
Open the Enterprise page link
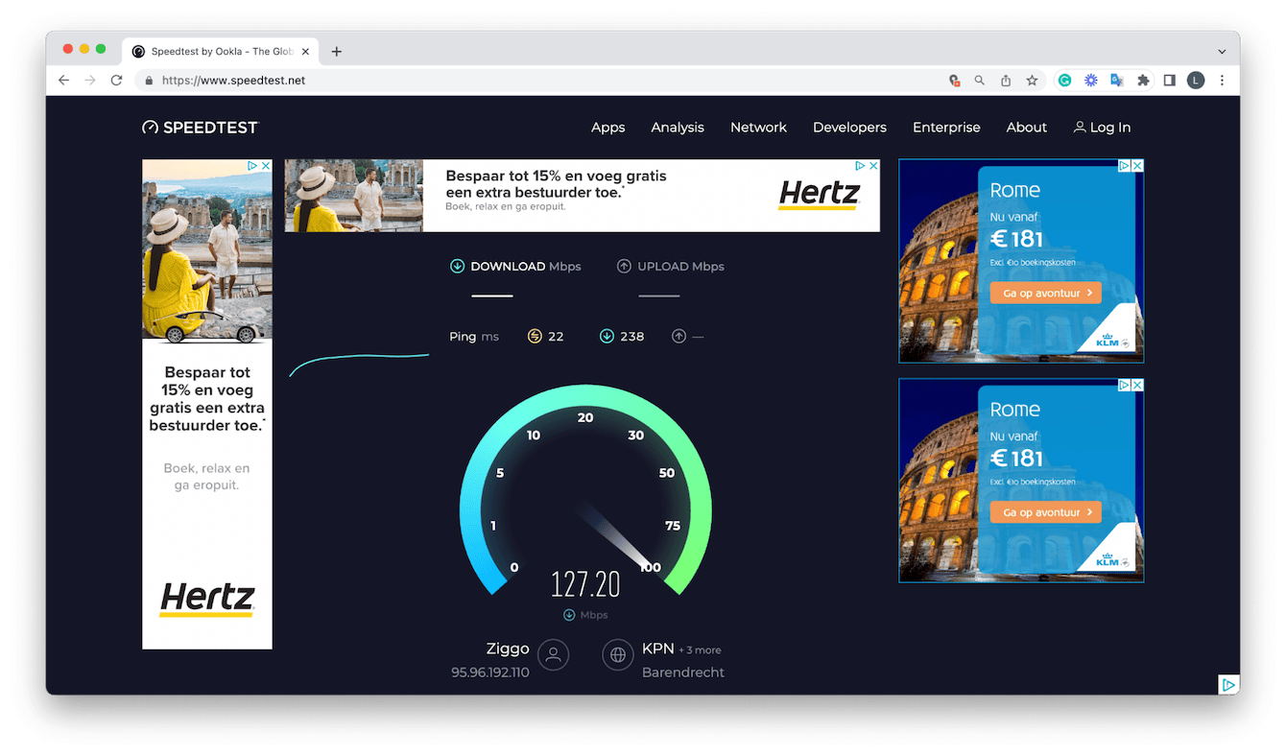pyautogui.click(x=946, y=127)
